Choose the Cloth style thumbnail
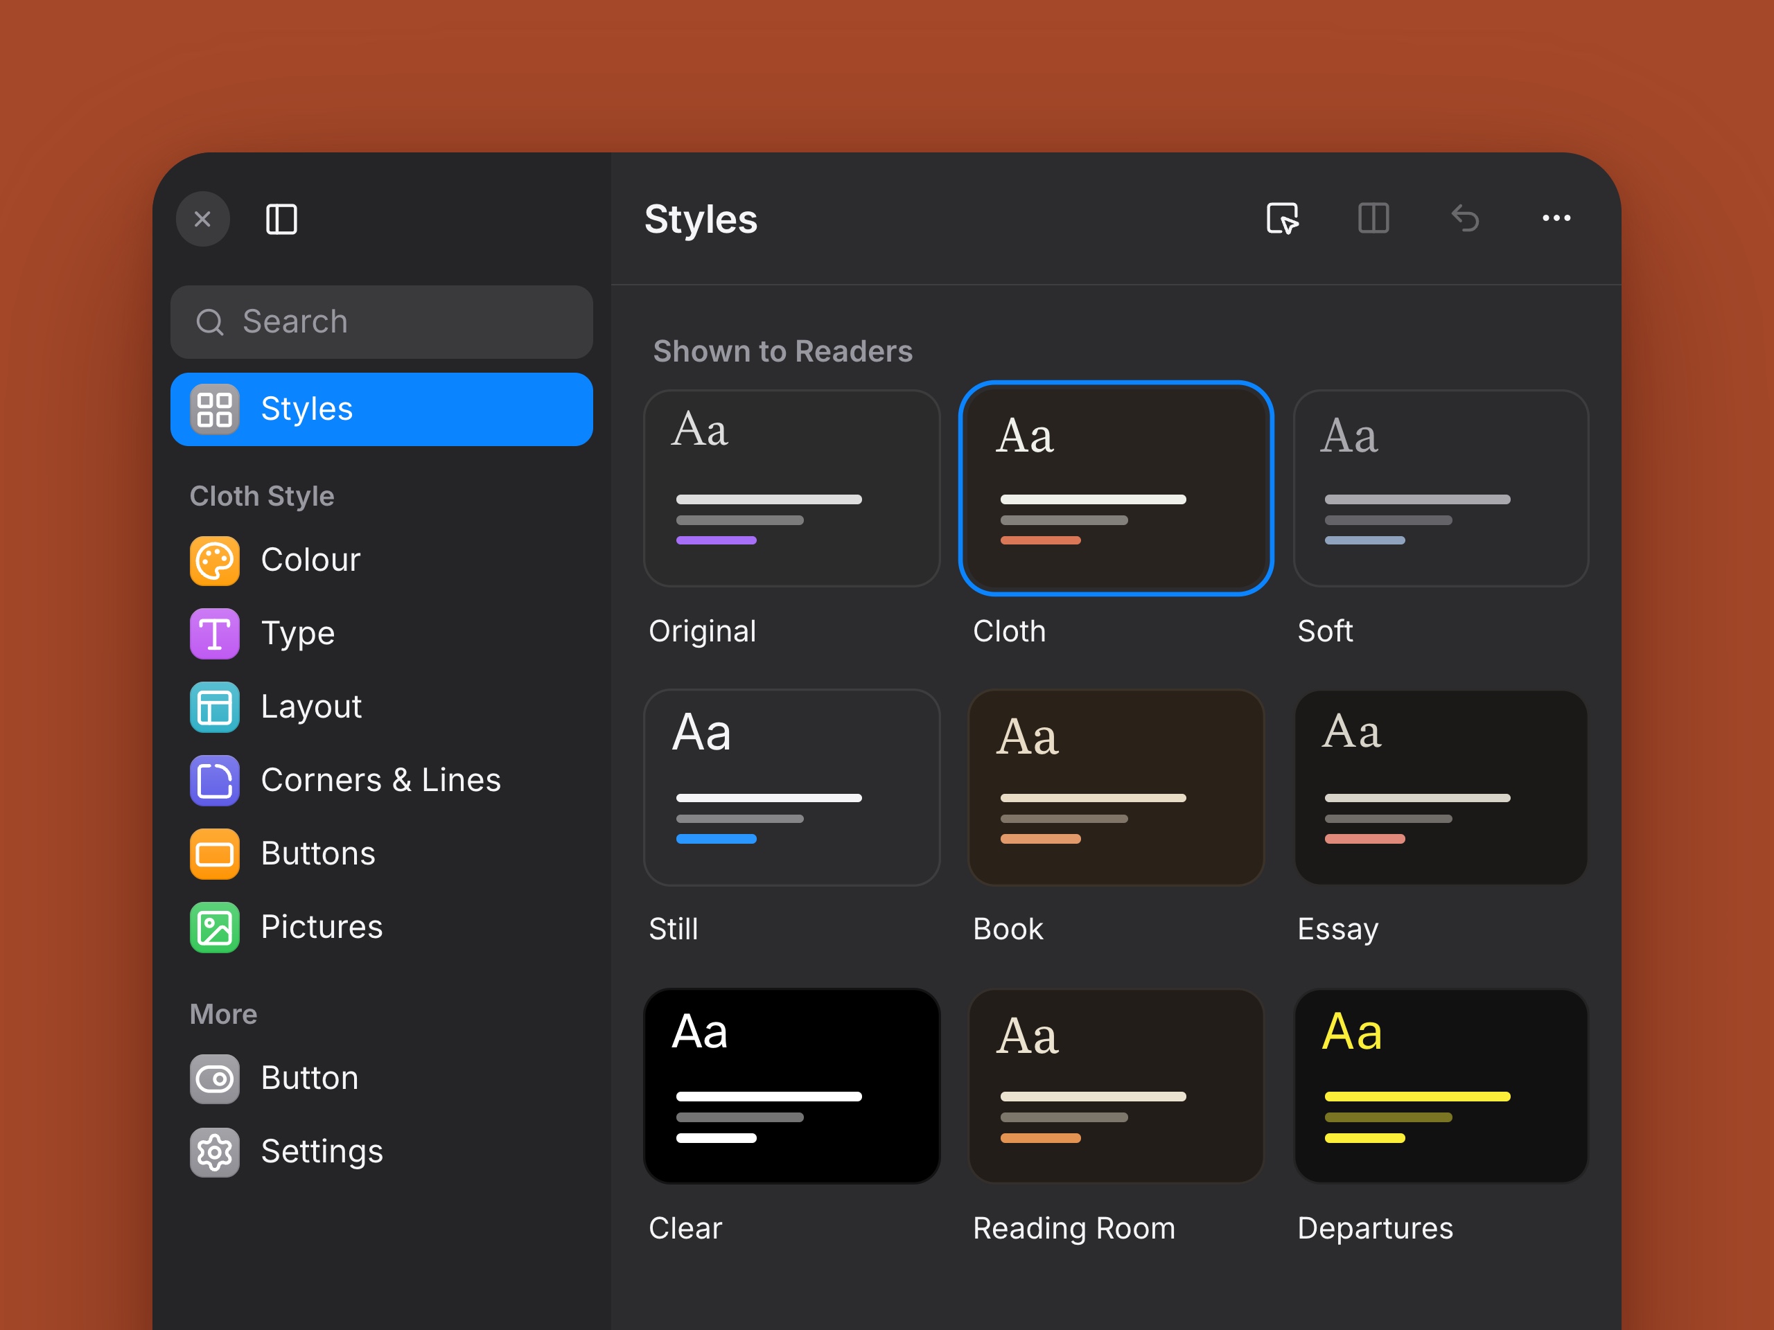The image size is (1774, 1330). point(1116,488)
